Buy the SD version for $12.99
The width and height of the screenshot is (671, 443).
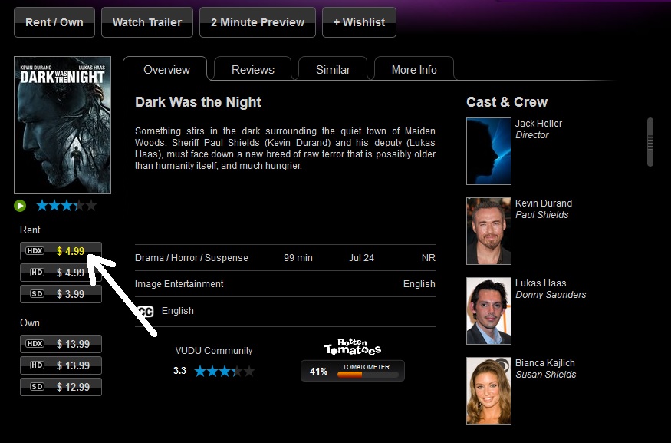[61, 387]
